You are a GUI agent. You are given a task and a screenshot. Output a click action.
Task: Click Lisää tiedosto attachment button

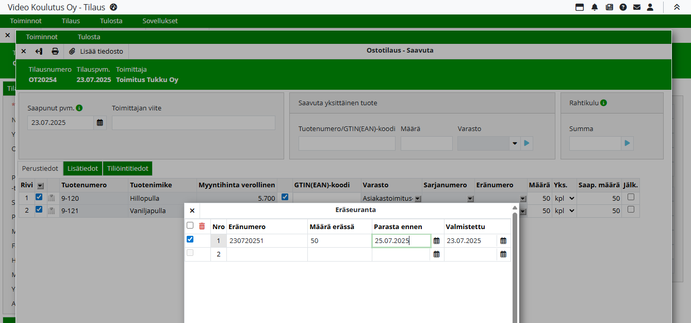96,51
